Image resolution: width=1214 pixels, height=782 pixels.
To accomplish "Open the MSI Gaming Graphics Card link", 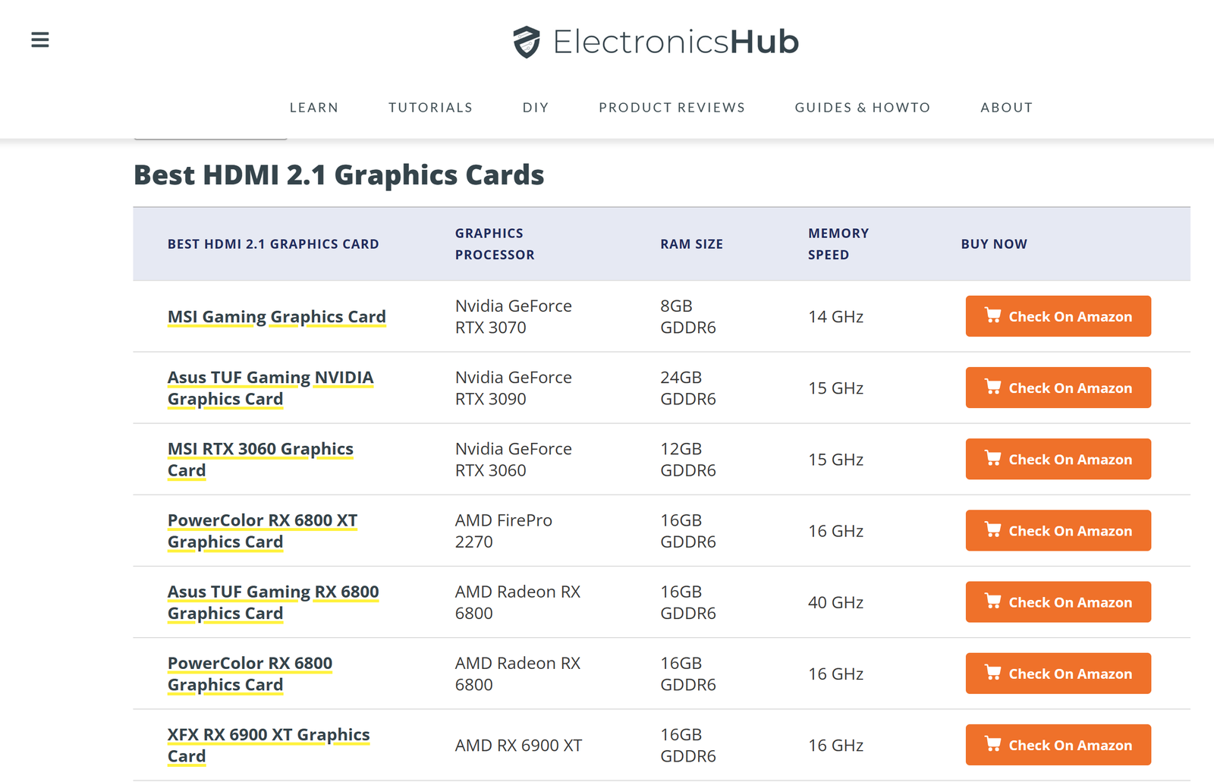I will click(276, 317).
